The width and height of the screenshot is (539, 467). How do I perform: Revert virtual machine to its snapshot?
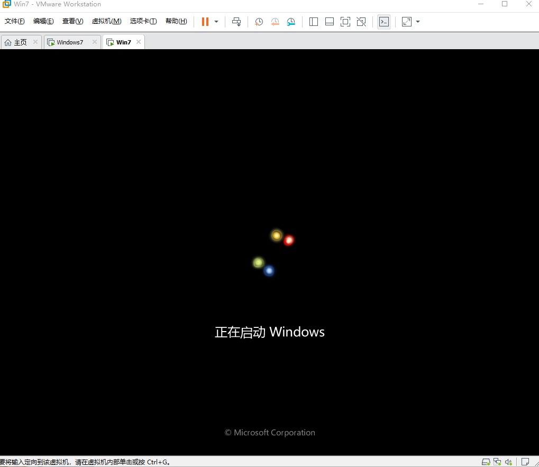point(275,22)
